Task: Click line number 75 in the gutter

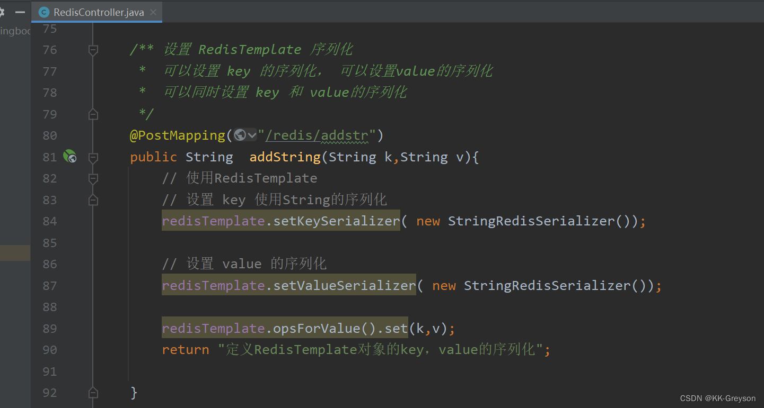Action: point(50,29)
